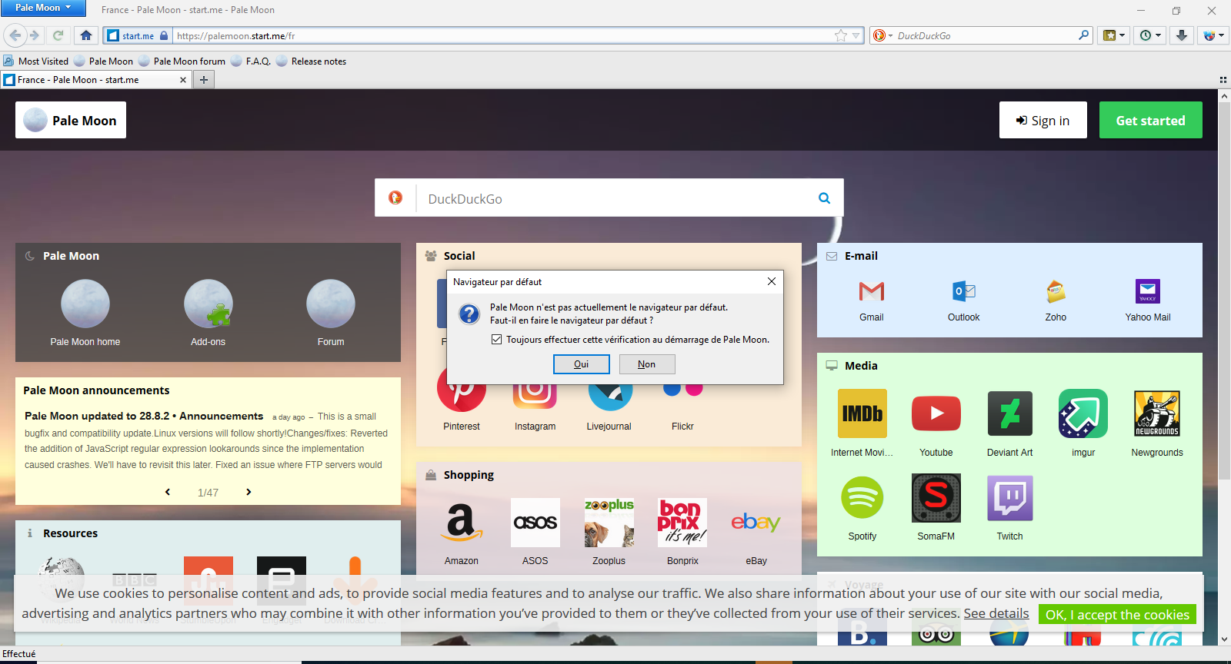1231x664 pixels.
Task: Open the search engine selector dropdown
Action: 882,35
